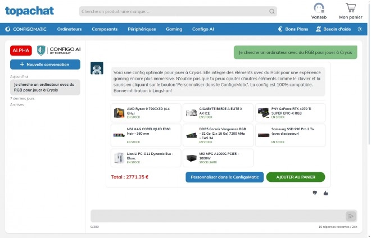Open the Vanseb account avatar

click(x=319, y=8)
